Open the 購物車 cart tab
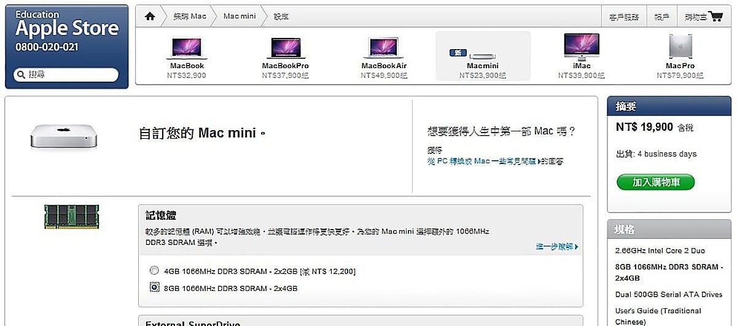Screen dimensions: 737x326 696,17
